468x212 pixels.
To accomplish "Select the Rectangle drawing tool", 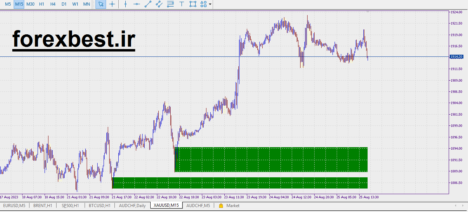I will click(x=192, y=4).
